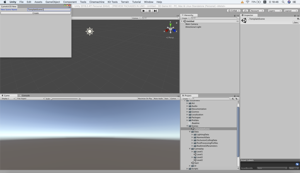300x173 pixels.
Task: Open the Untitled scene row options menu
Action: click(x=237, y=21)
